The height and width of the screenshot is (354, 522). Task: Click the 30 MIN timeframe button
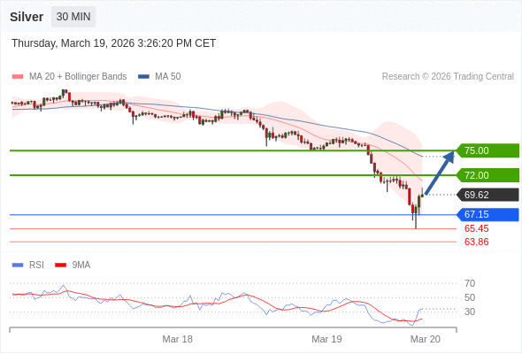click(73, 17)
